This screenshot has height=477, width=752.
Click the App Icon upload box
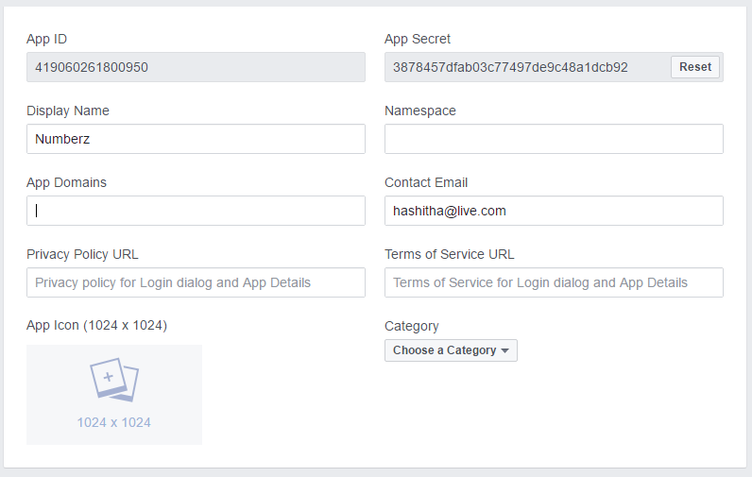coord(114,395)
